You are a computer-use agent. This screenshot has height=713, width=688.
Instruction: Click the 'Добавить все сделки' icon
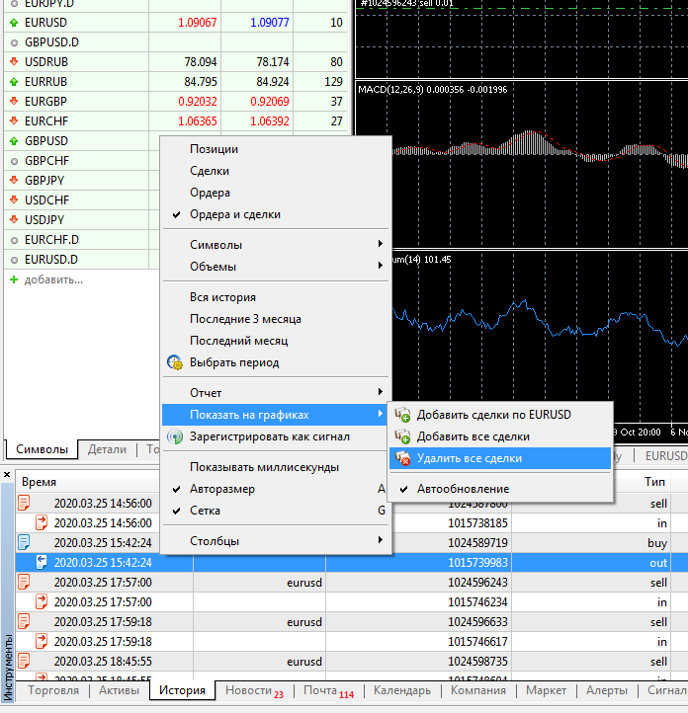tap(402, 436)
